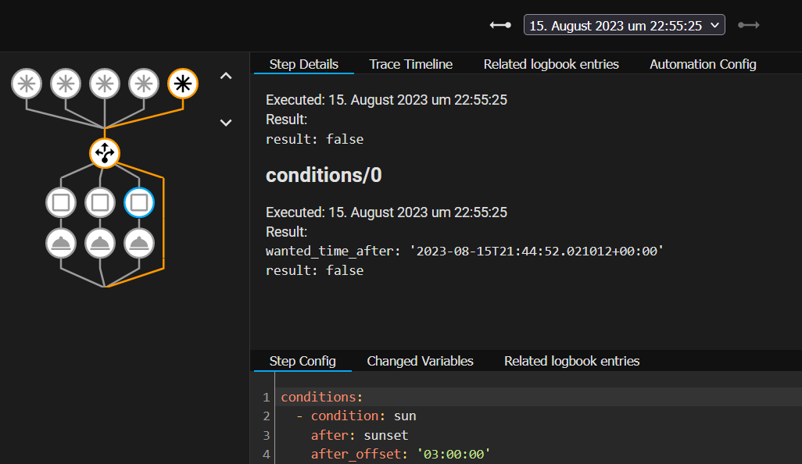Collapse the graph with the up chevron

[x=226, y=76]
